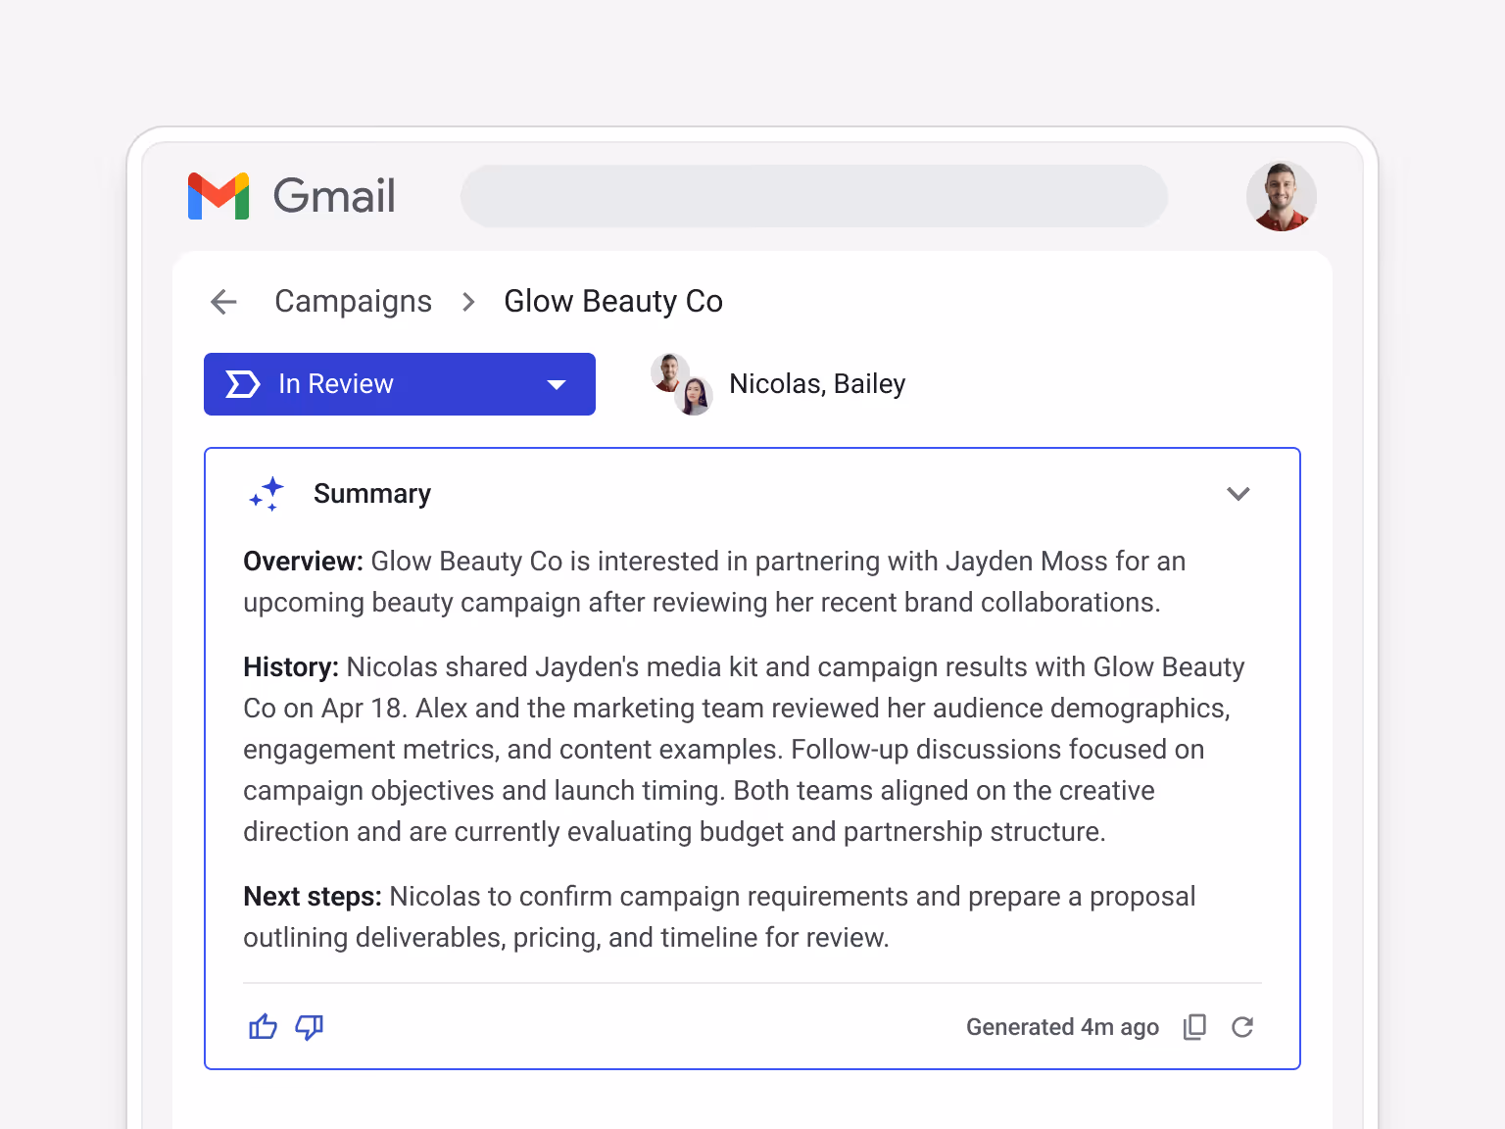
Task: Open the Campaigns breadcrumb
Action: pyautogui.click(x=353, y=302)
